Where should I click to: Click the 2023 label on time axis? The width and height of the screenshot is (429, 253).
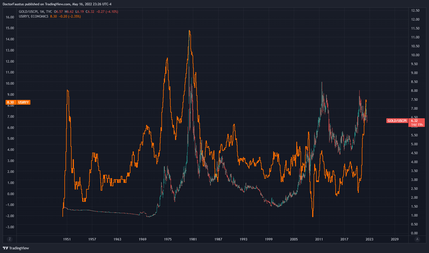click(x=369, y=239)
